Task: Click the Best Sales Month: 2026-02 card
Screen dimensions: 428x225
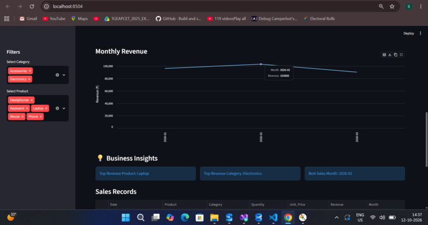Action: pos(355,174)
